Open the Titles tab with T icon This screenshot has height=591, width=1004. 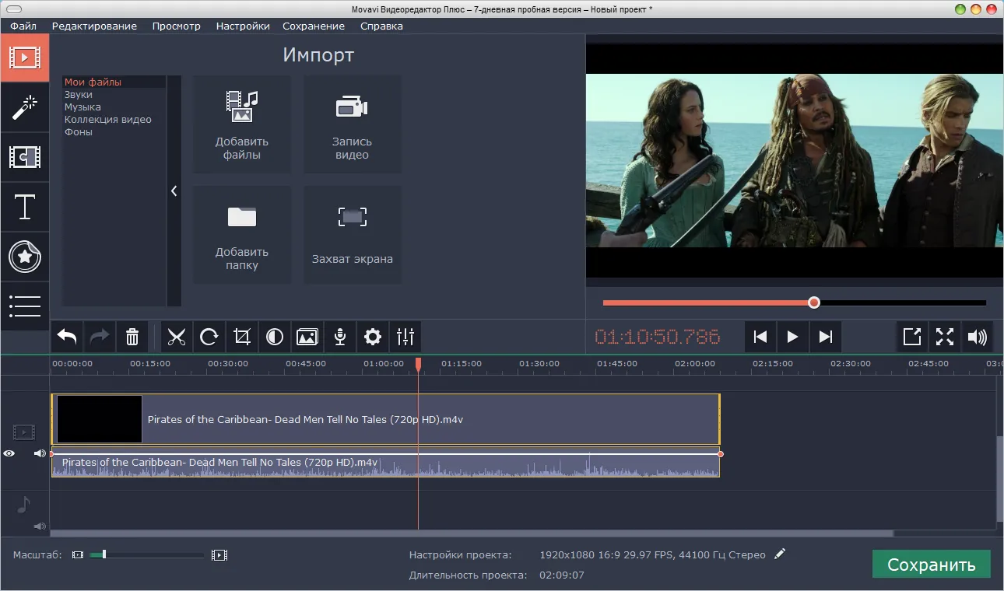click(25, 207)
